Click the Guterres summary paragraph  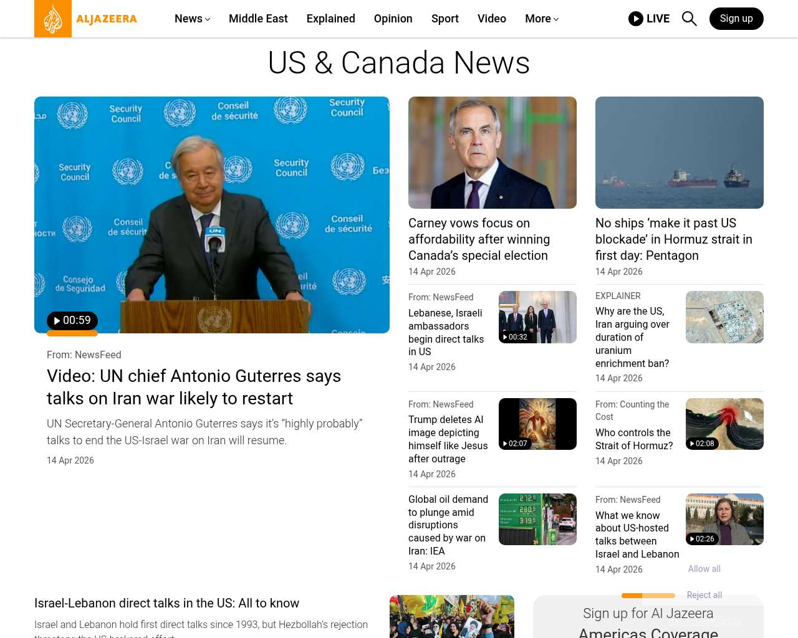204,432
